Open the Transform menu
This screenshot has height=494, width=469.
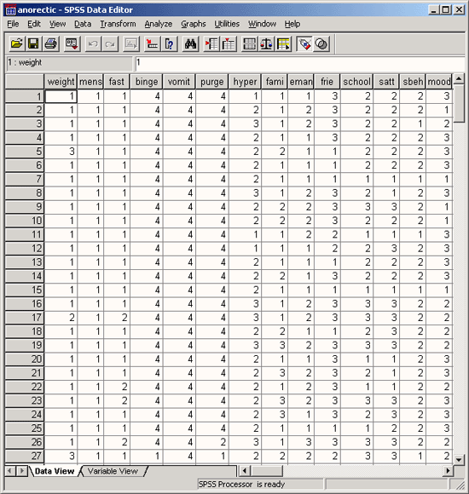118,24
